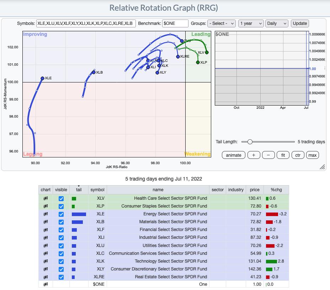This screenshot has width=330, height=290.
Task: Click the XLE data point on graph
Action: 42,78
